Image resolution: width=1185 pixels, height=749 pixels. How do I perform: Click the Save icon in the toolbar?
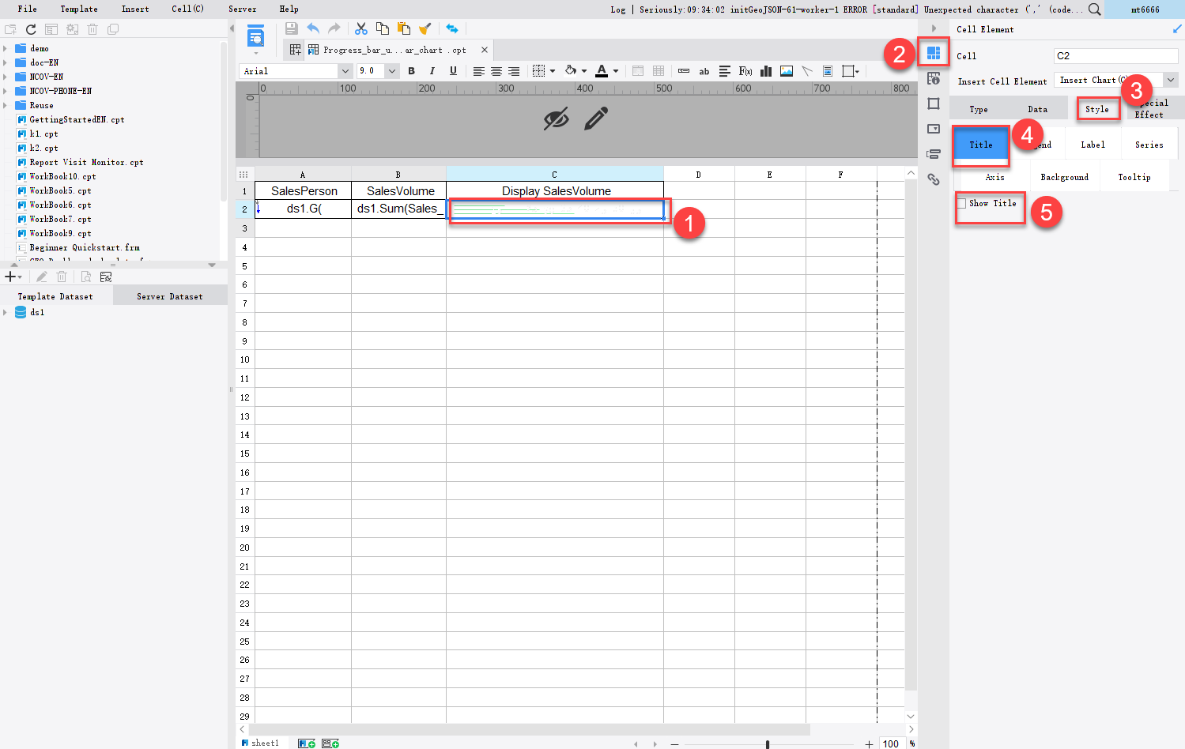(291, 28)
